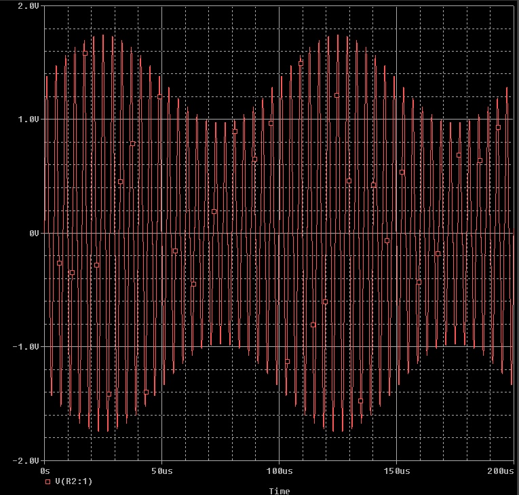Select the square marker just below 0V near 150us

[387, 240]
